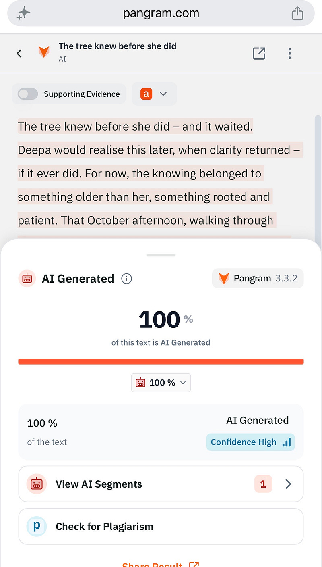Select Check for Plagiarism option
The width and height of the screenshot is (322, 567).
pos(161,526)
